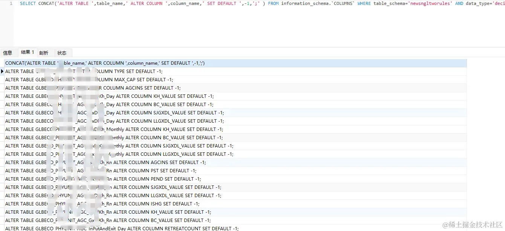Switch to the 信息 tab

tap(8, 53)
